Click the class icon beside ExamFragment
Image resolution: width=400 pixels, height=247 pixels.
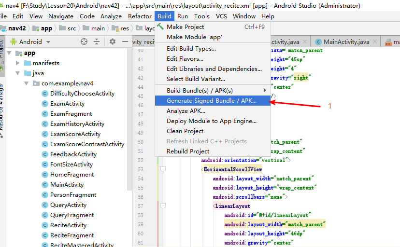coord(45,114)
